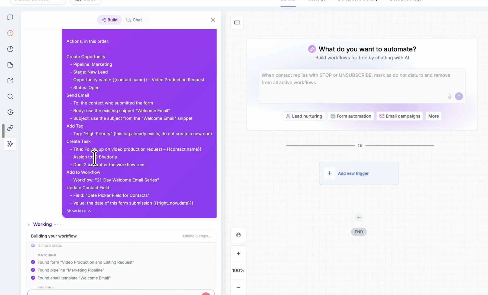Collapse the prompt with Show less
Image resolution: width=488 pixels, height=295 pixels.
[79, 211]
